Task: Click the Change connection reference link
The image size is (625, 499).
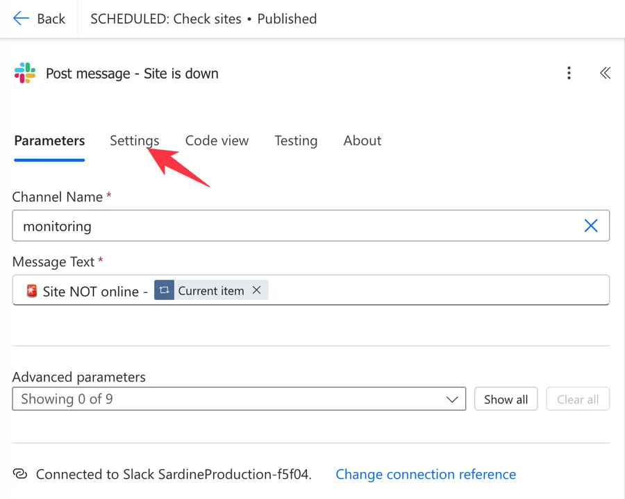Action: (426, 474)
